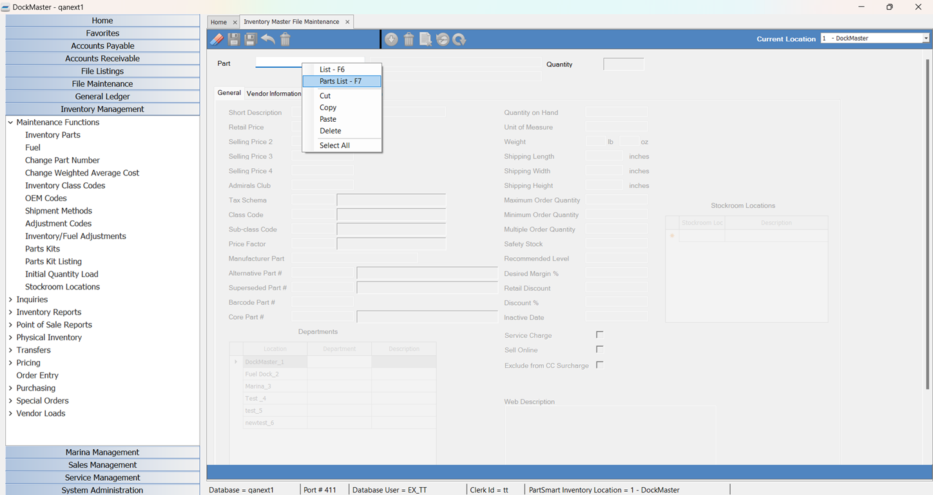Select Paste in the context menu
Viewport: 933px width, 495px height.
click(328, 119)
